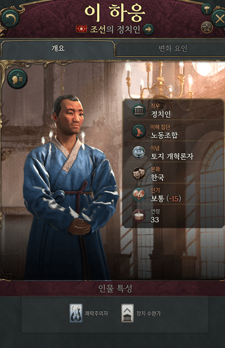Click the 노동조합 interest group icon
This screenshot has height=348, width=225.
139,131
